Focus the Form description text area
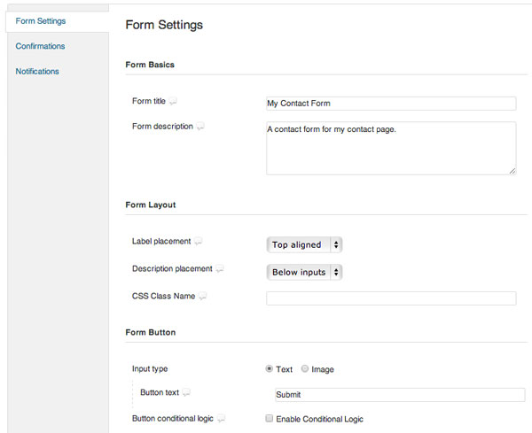Image resolution: width=532 pixels, height=433 pixels. [x=391, y=149]
